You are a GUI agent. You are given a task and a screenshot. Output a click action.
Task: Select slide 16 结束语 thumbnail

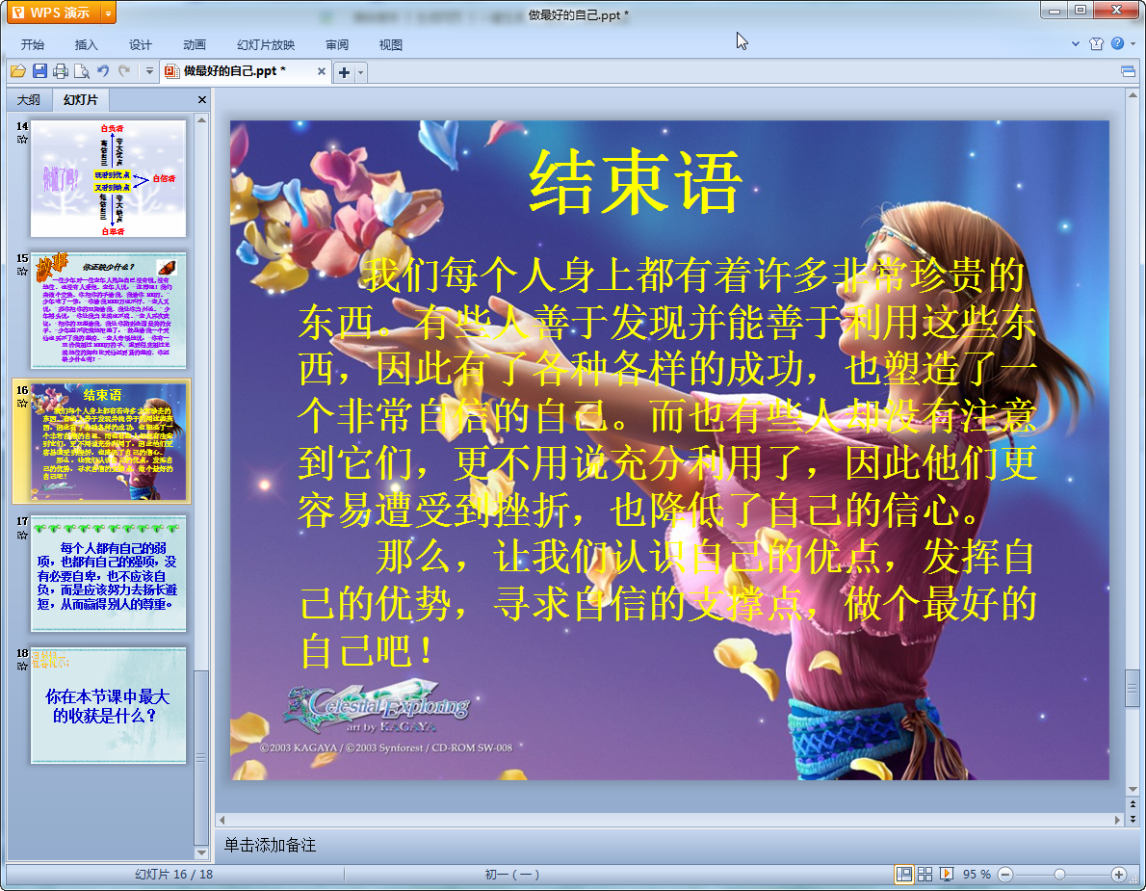(x=108, y=441)
